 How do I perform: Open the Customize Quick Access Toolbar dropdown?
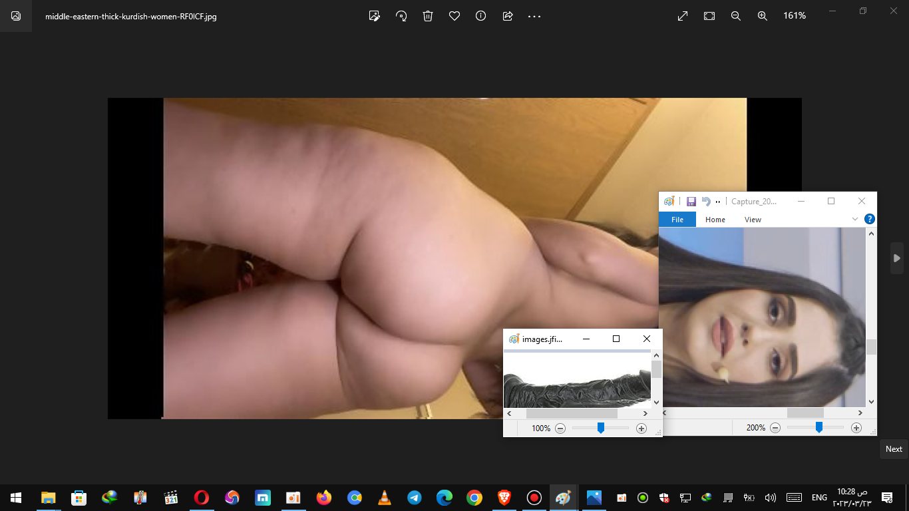pos(718,202)
